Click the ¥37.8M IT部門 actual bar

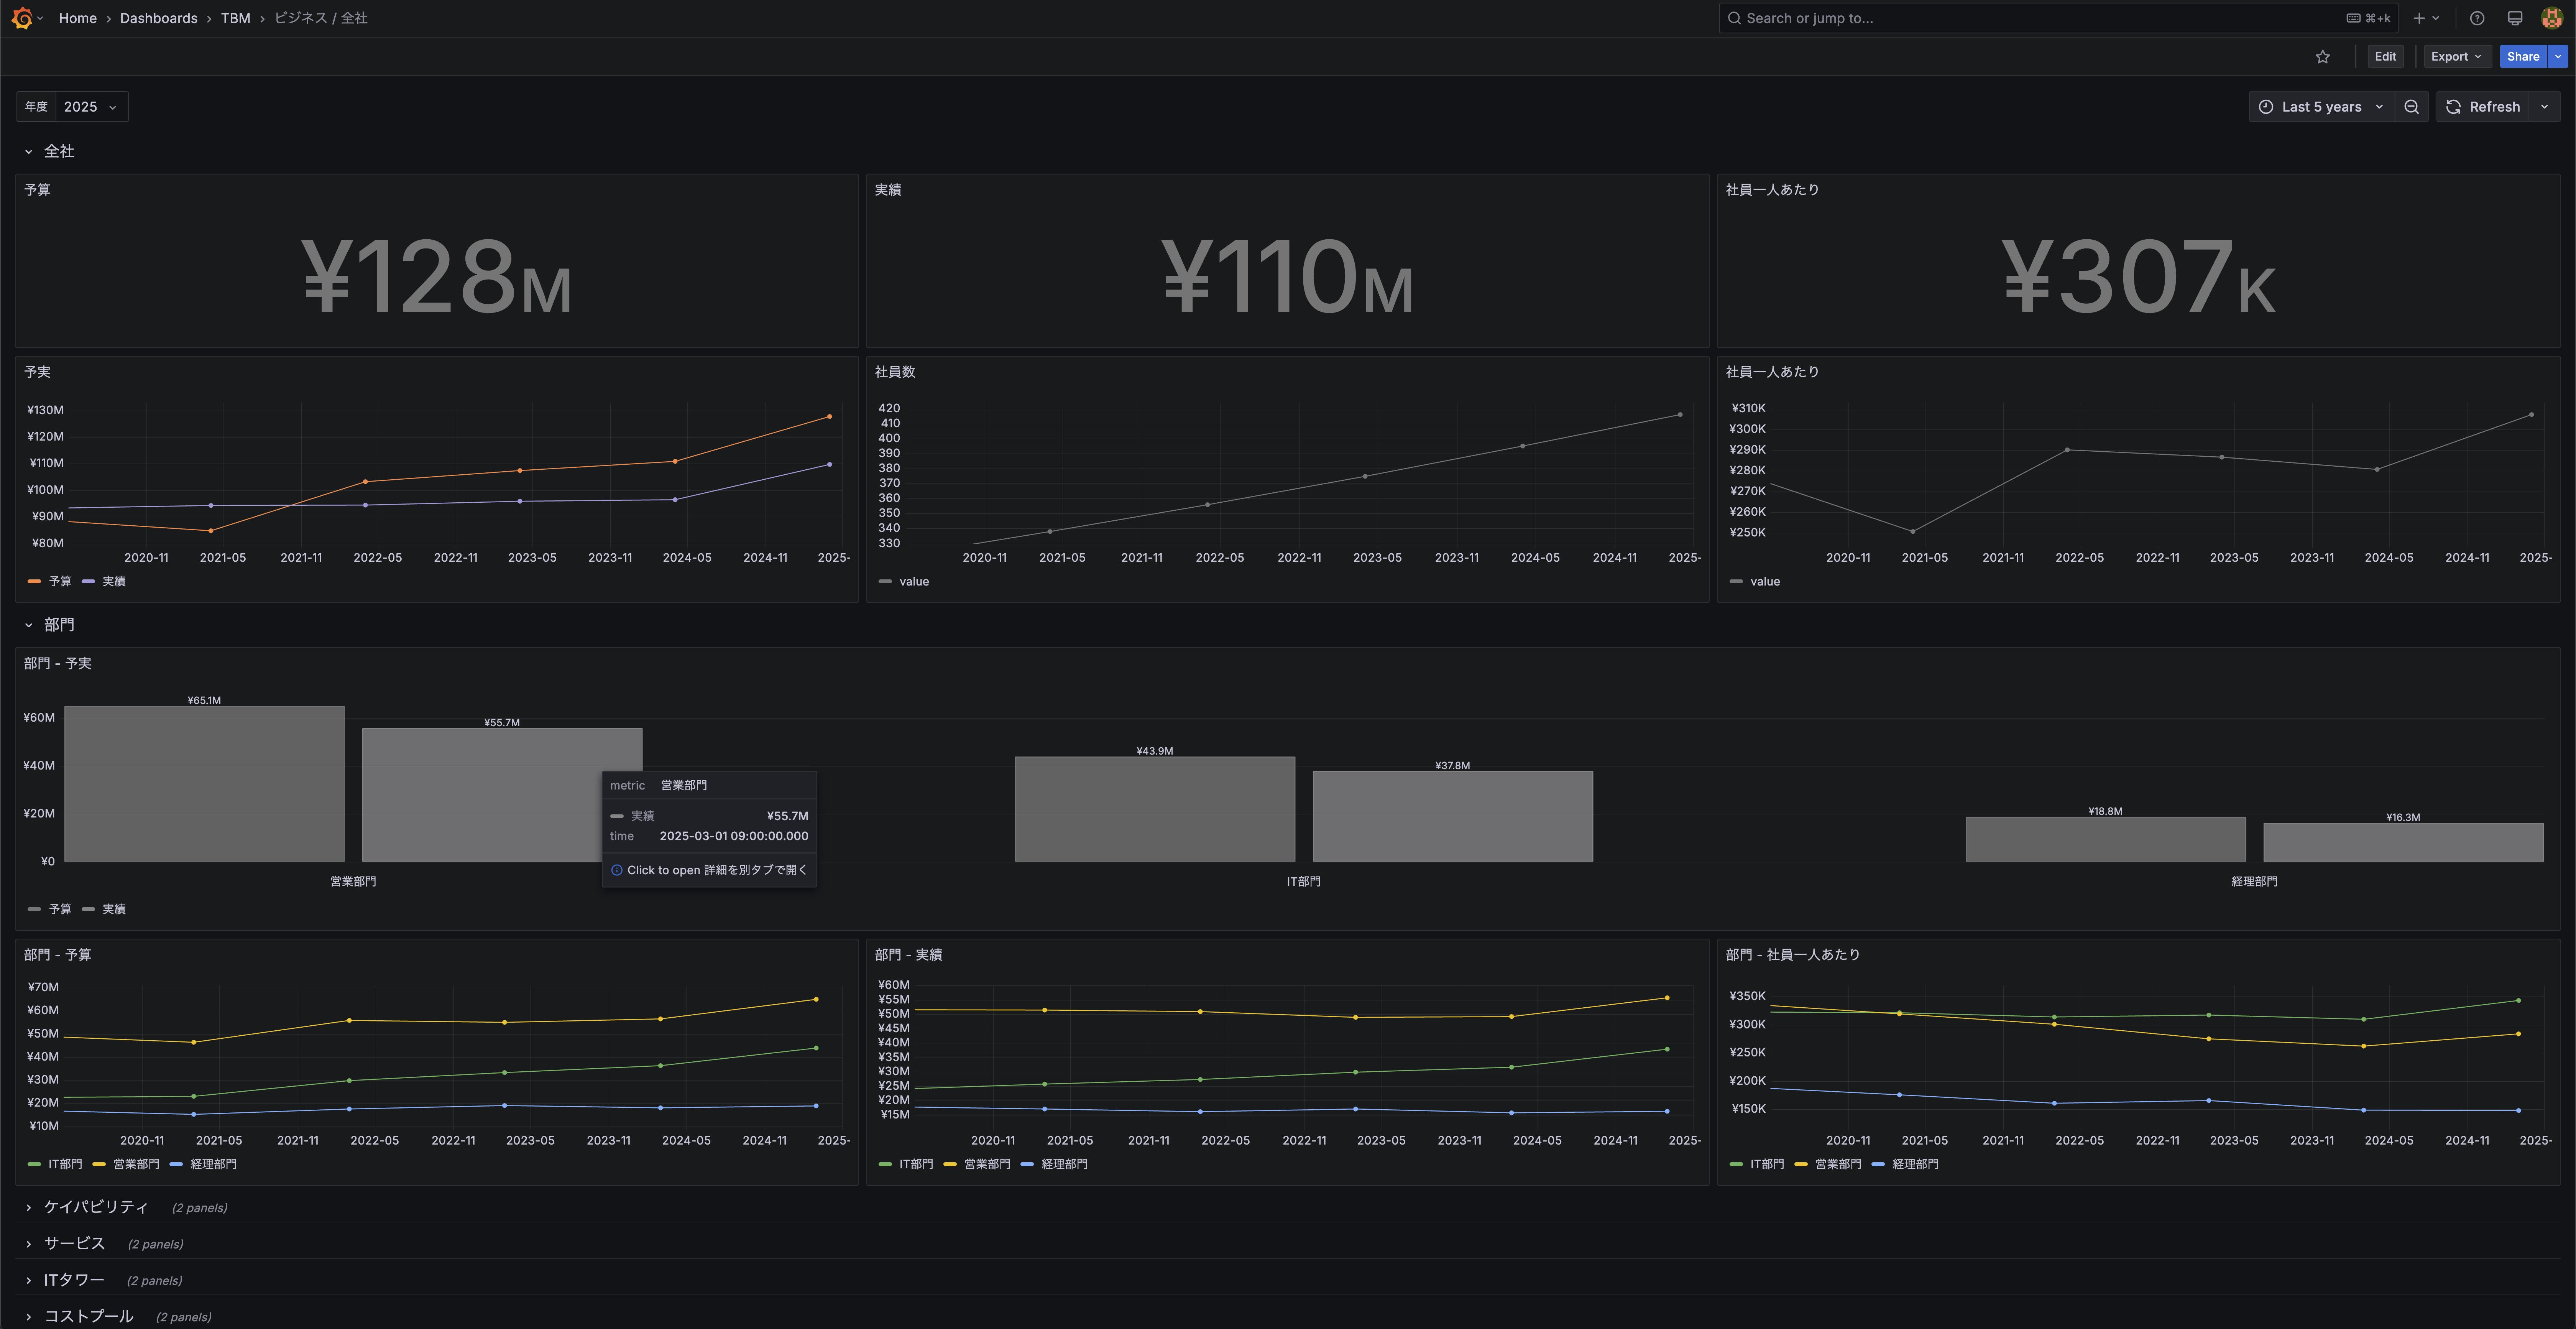[1452, 816]
